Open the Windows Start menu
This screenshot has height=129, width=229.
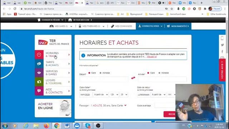(x=5, y=126)
